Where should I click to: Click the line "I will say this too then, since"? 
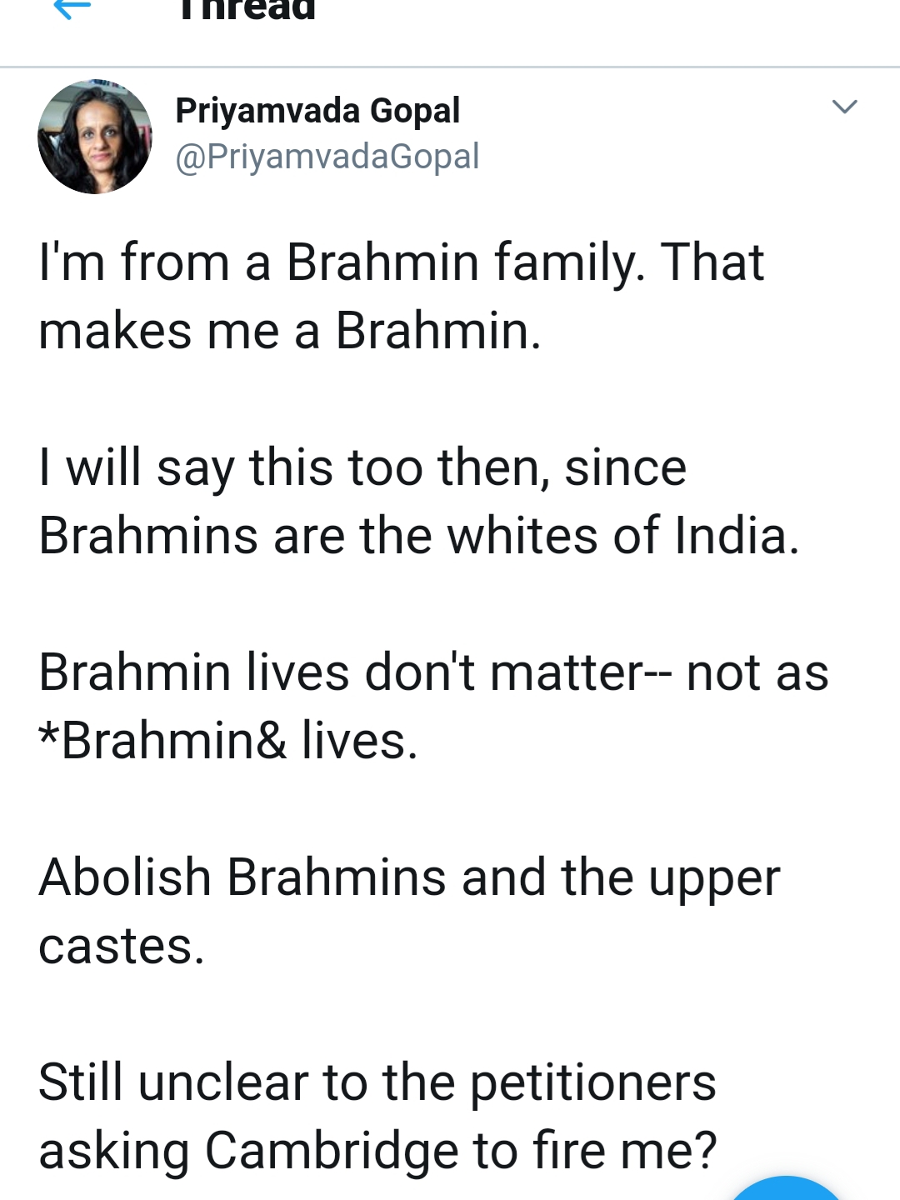point(362,467)
